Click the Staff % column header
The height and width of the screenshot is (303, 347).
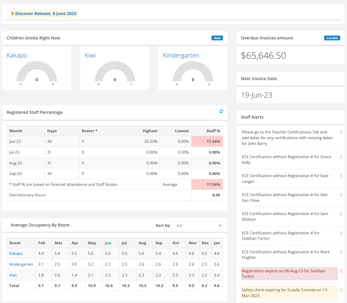click(x=207, y=131)
